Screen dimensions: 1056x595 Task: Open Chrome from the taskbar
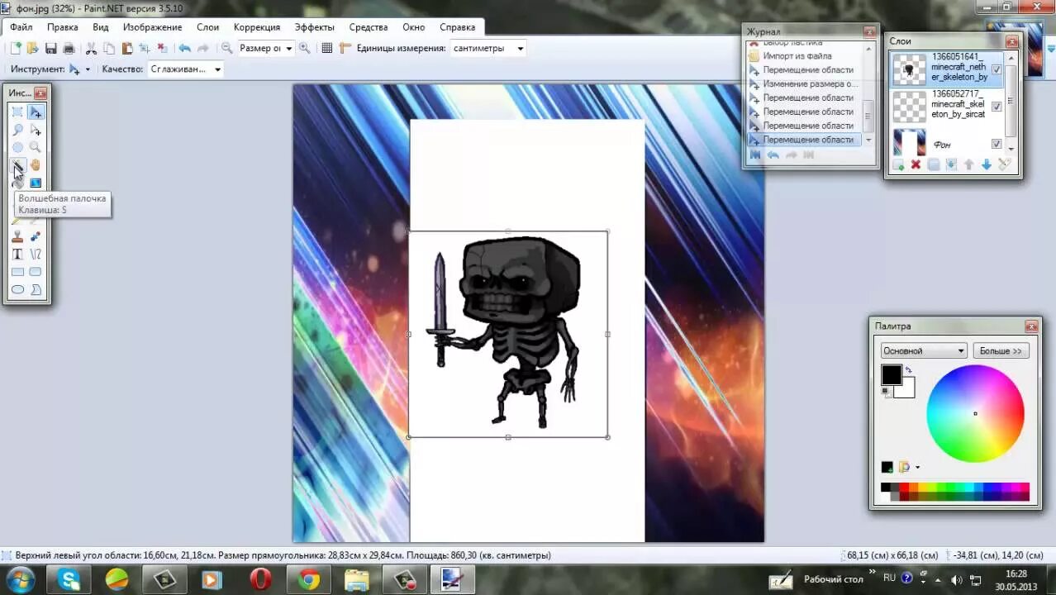pos(309,580)
